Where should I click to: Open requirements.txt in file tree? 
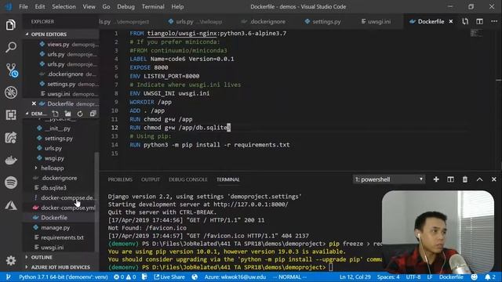click(x=62, y=237)
